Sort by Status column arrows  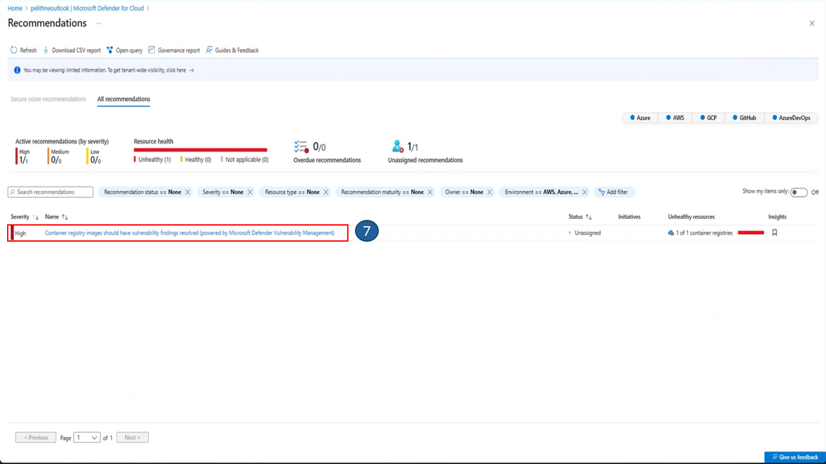[589, 217]
